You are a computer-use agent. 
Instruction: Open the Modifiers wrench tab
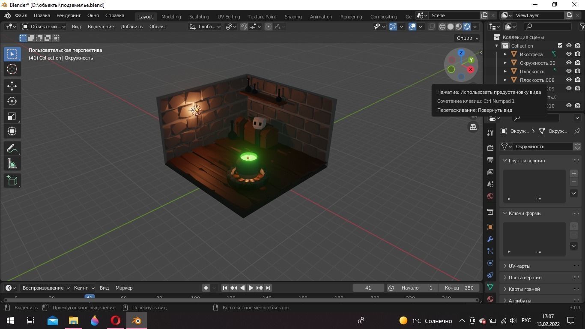point(490,239)
